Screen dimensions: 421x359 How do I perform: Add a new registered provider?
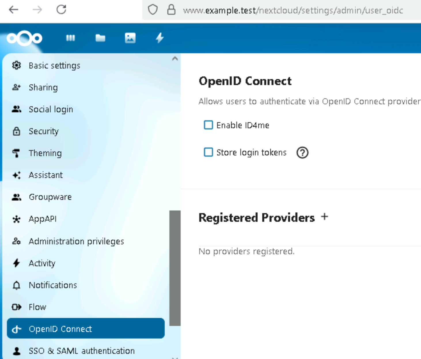click(x=325, y=217)
